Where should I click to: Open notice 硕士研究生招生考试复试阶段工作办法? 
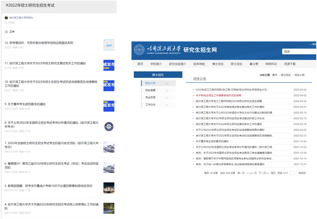click(230, 118)
